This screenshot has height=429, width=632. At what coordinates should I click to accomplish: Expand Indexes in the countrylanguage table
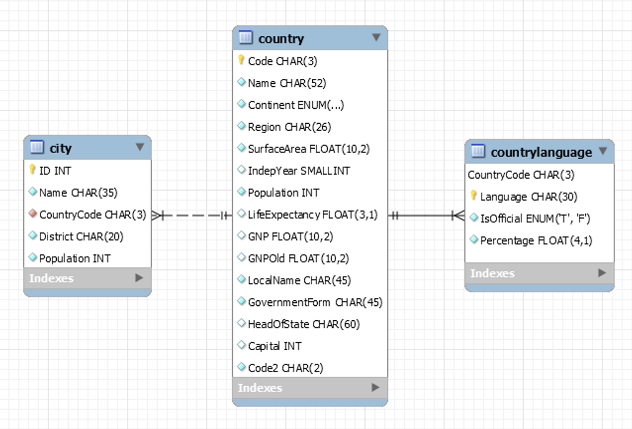tap(602, 273)
